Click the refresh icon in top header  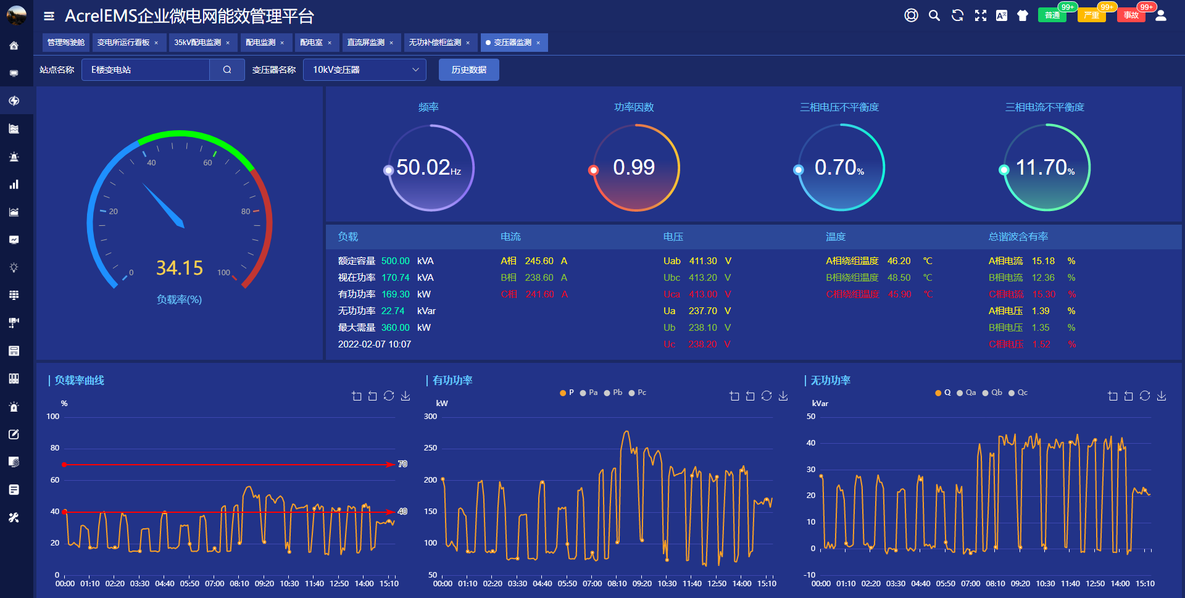pos(957,15)
